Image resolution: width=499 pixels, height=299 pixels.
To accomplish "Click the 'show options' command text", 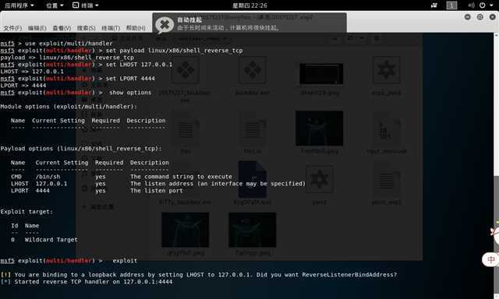I will [130, 92].
